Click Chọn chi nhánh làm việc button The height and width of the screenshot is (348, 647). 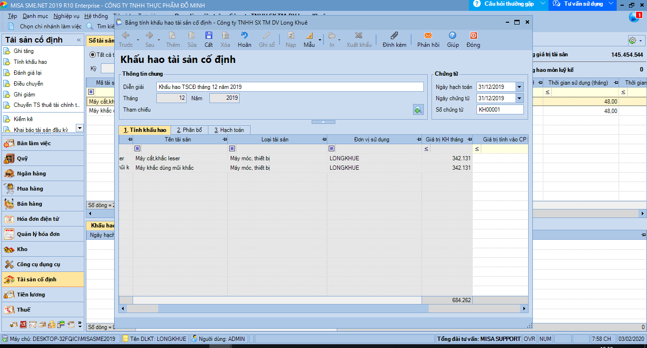[46, 26]
